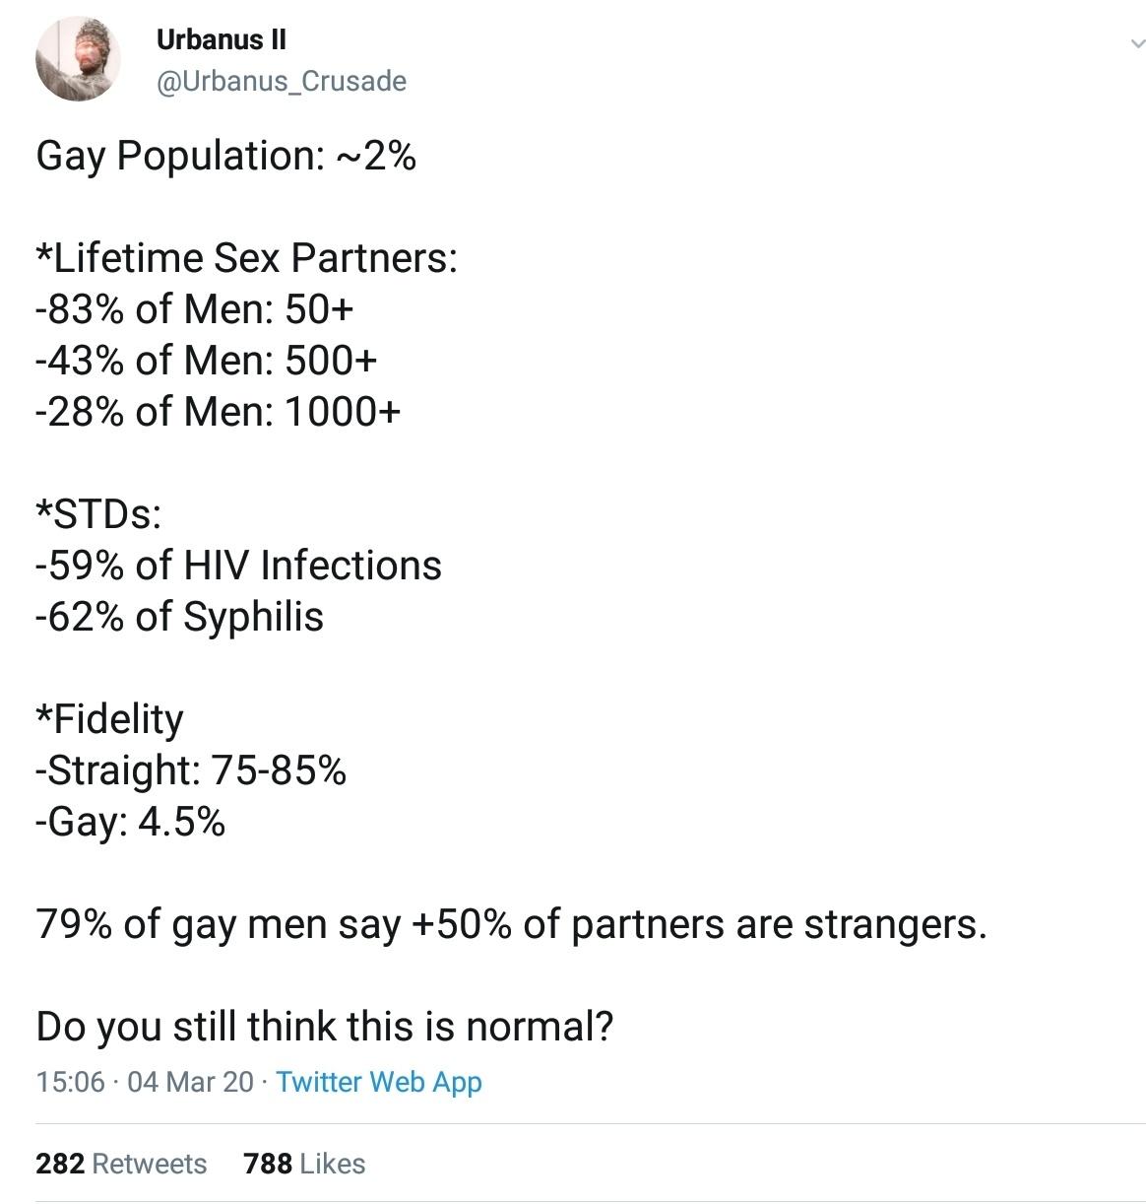Image resolution: width=1146 pixels, height=1204 pixels.
Task: Click the Urbanus II profile avatar
Action: coord(79,59)
